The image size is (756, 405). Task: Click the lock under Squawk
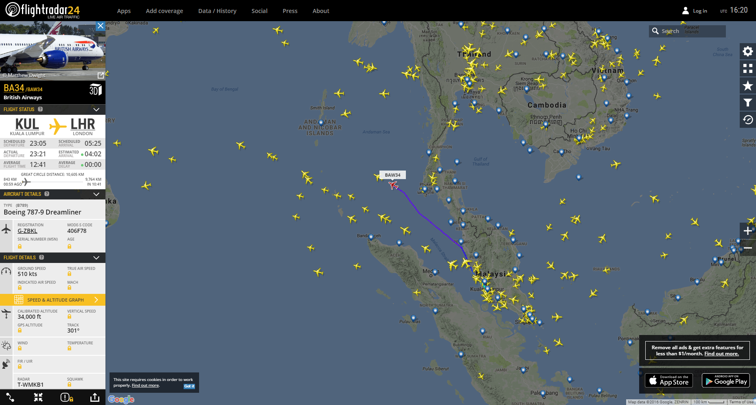click(69, 385)
